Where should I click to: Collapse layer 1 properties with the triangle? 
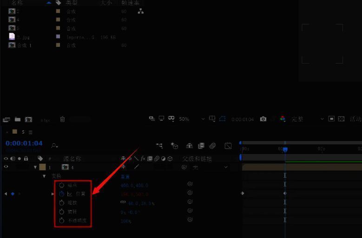pyautogui.click(x=35, y=167)
